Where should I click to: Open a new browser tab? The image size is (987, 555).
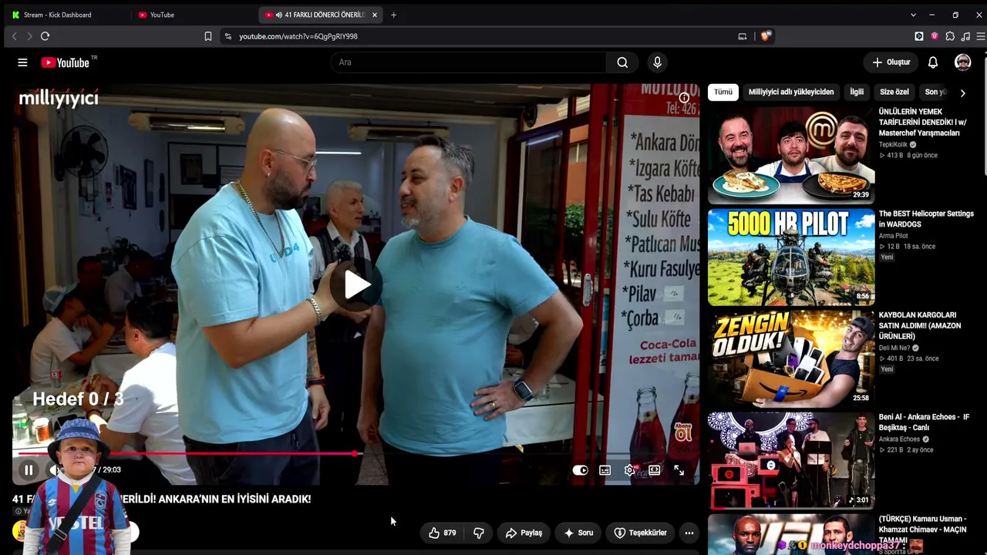393,15
